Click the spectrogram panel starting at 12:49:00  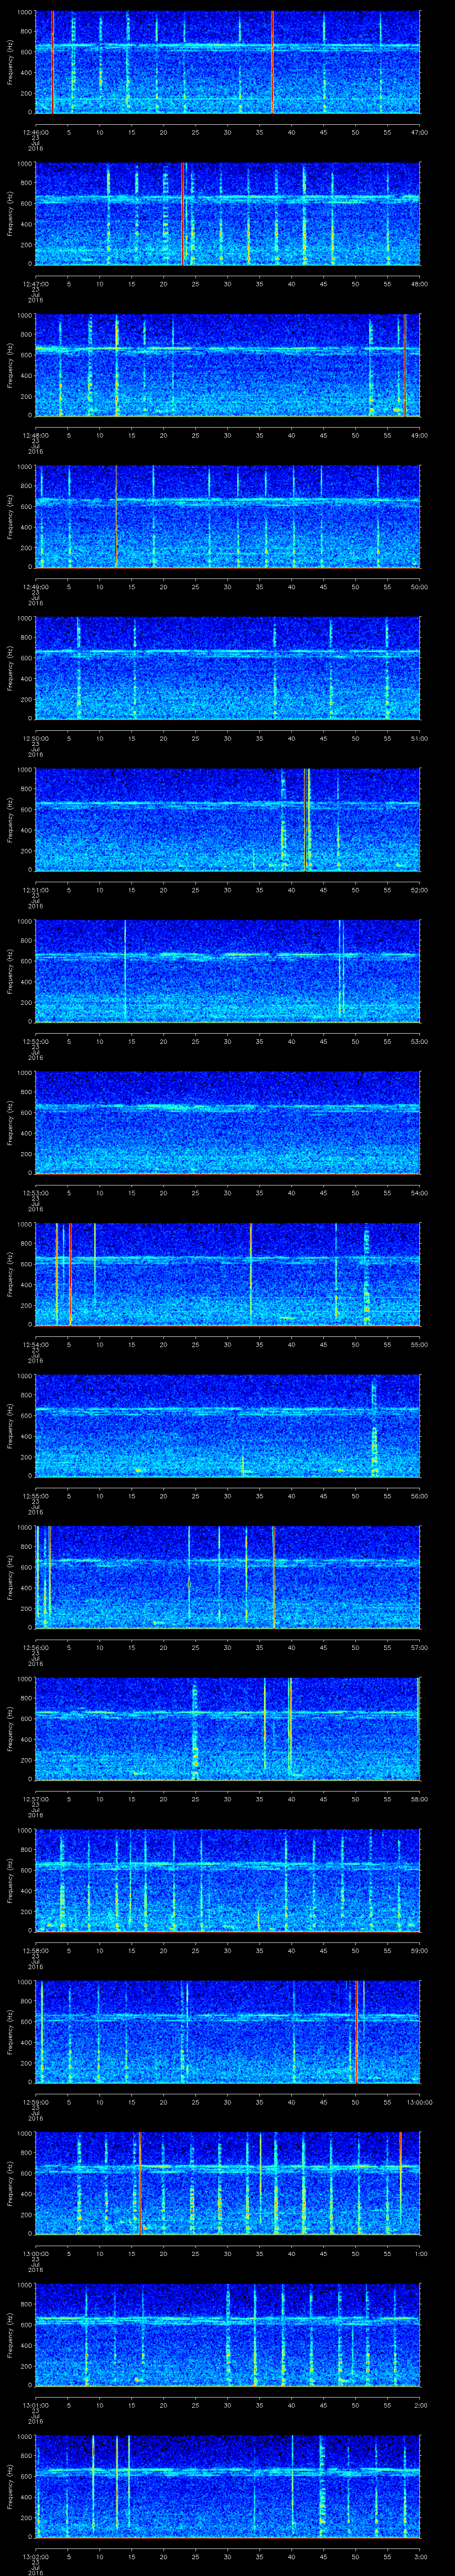[x=227, y=517]
